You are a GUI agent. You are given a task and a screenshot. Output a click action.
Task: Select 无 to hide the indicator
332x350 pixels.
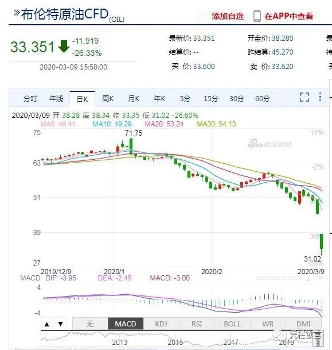(x=90, y=324)
